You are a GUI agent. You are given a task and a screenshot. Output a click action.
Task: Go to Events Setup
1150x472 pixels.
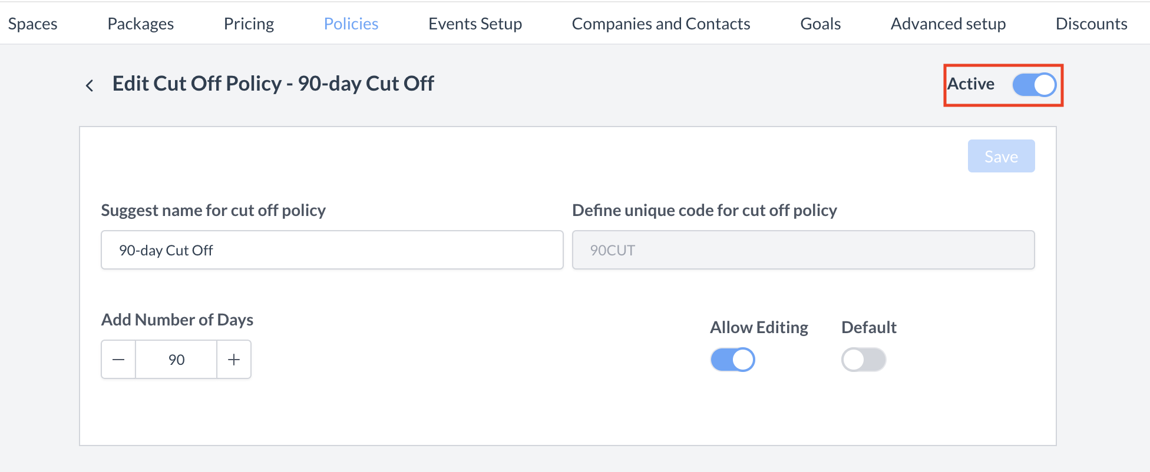point(475,23)
